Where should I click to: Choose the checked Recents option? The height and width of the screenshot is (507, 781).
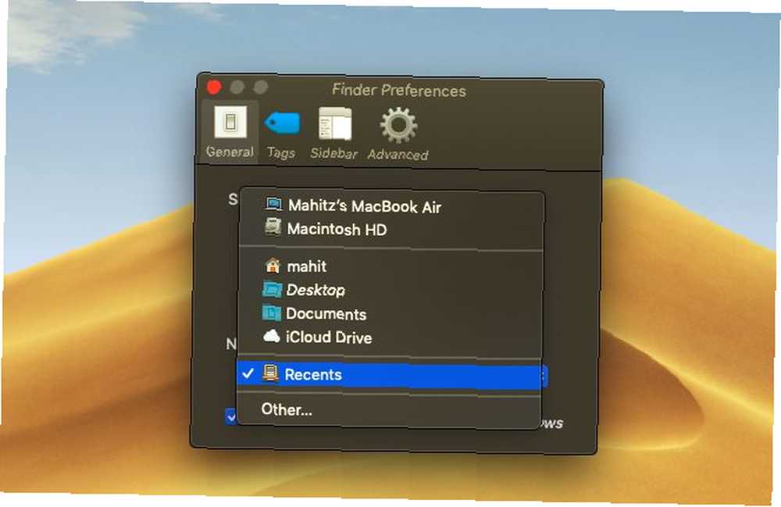click(x=390, y=374)
